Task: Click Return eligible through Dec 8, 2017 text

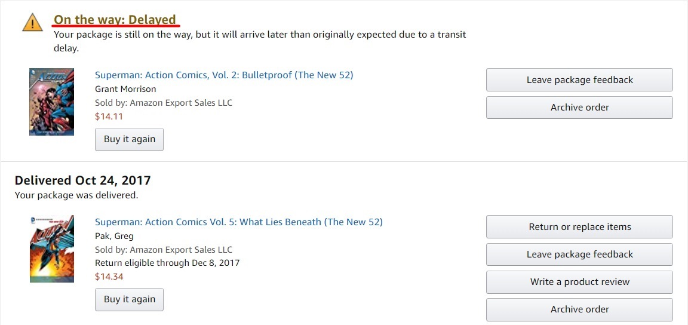Action: pyautogui.click(x=167, y=263)
